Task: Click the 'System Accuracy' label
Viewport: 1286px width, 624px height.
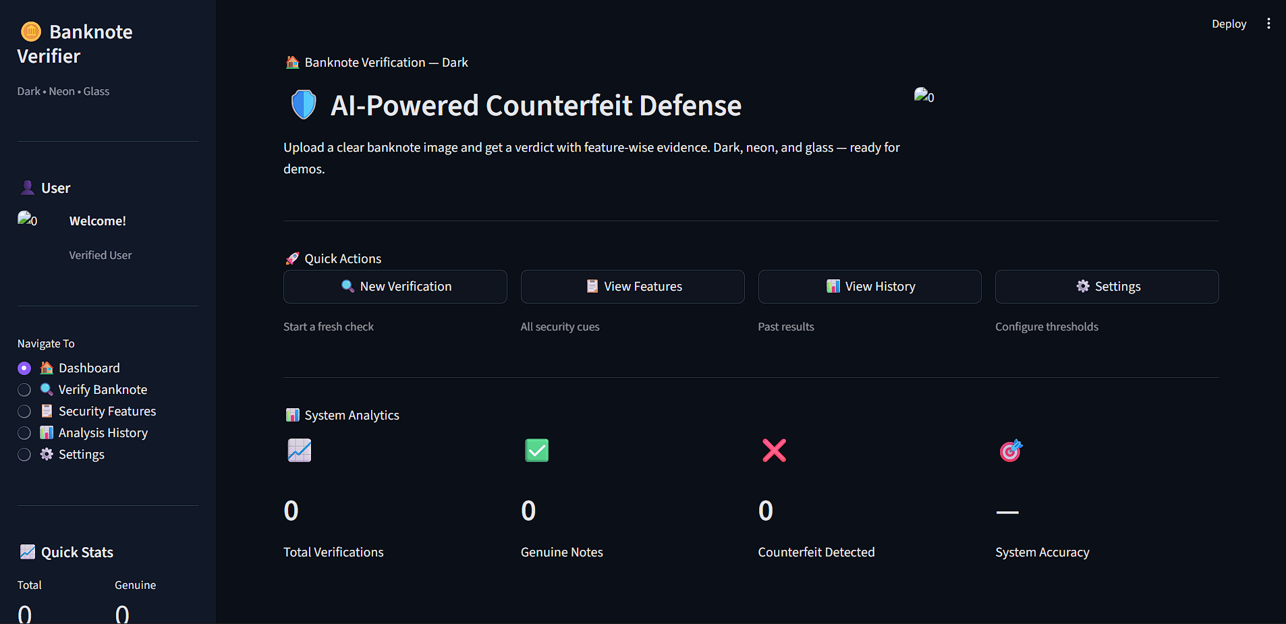Action: point(1042,552)
